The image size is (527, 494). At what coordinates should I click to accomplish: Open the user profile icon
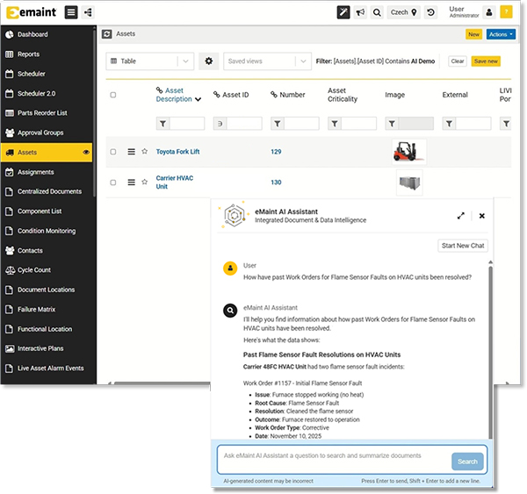click(x=489, y=12)
